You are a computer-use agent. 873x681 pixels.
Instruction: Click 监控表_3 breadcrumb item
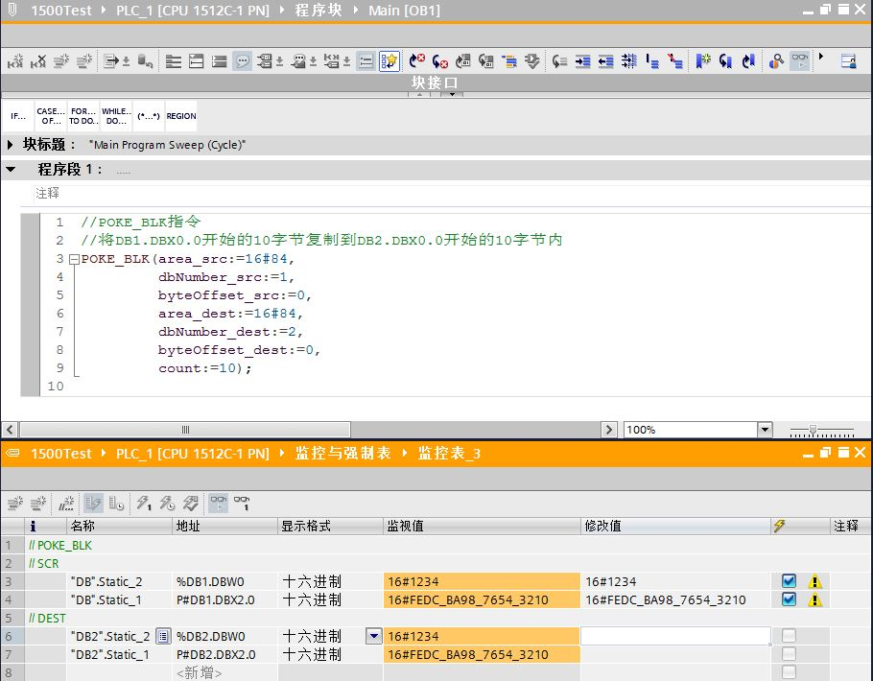coord(449,454)
